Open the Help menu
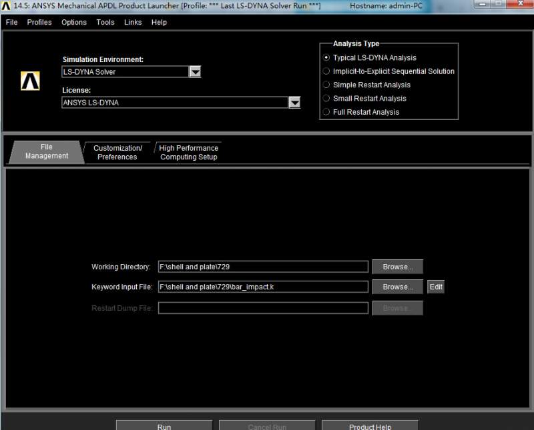The width and height of the screenshot is (534, 430). 159,23
